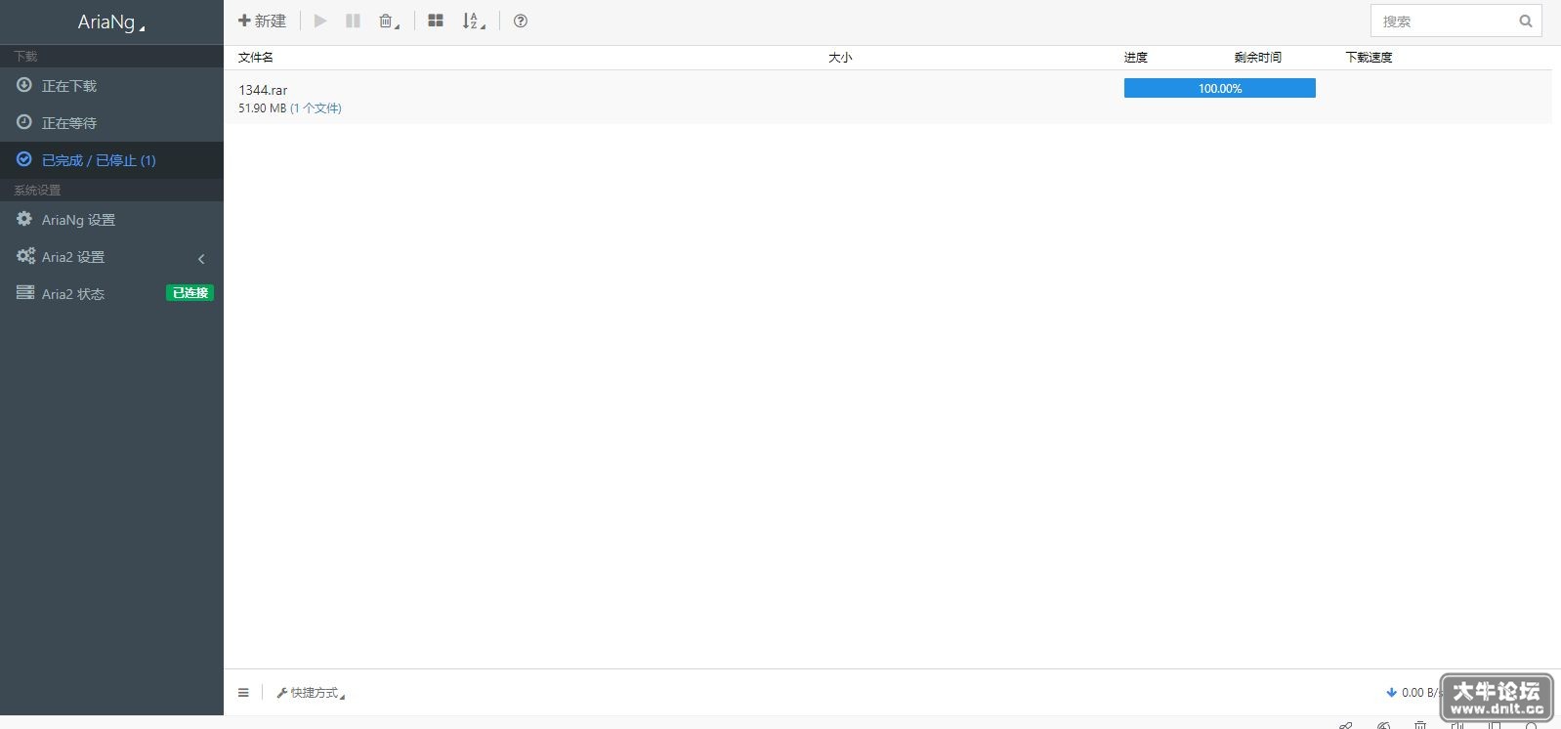The image size is (1561, 729).
Task: Start selected tasks with the play icon
Action: [319, 21]
